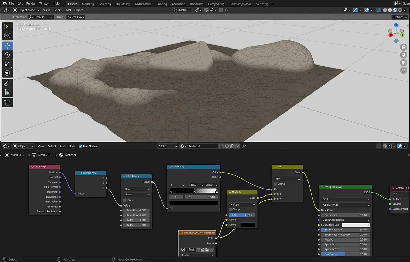410x262 pixels.
Task: Select the Cursor tool in viewport toolbar
Action: (7, 36)
